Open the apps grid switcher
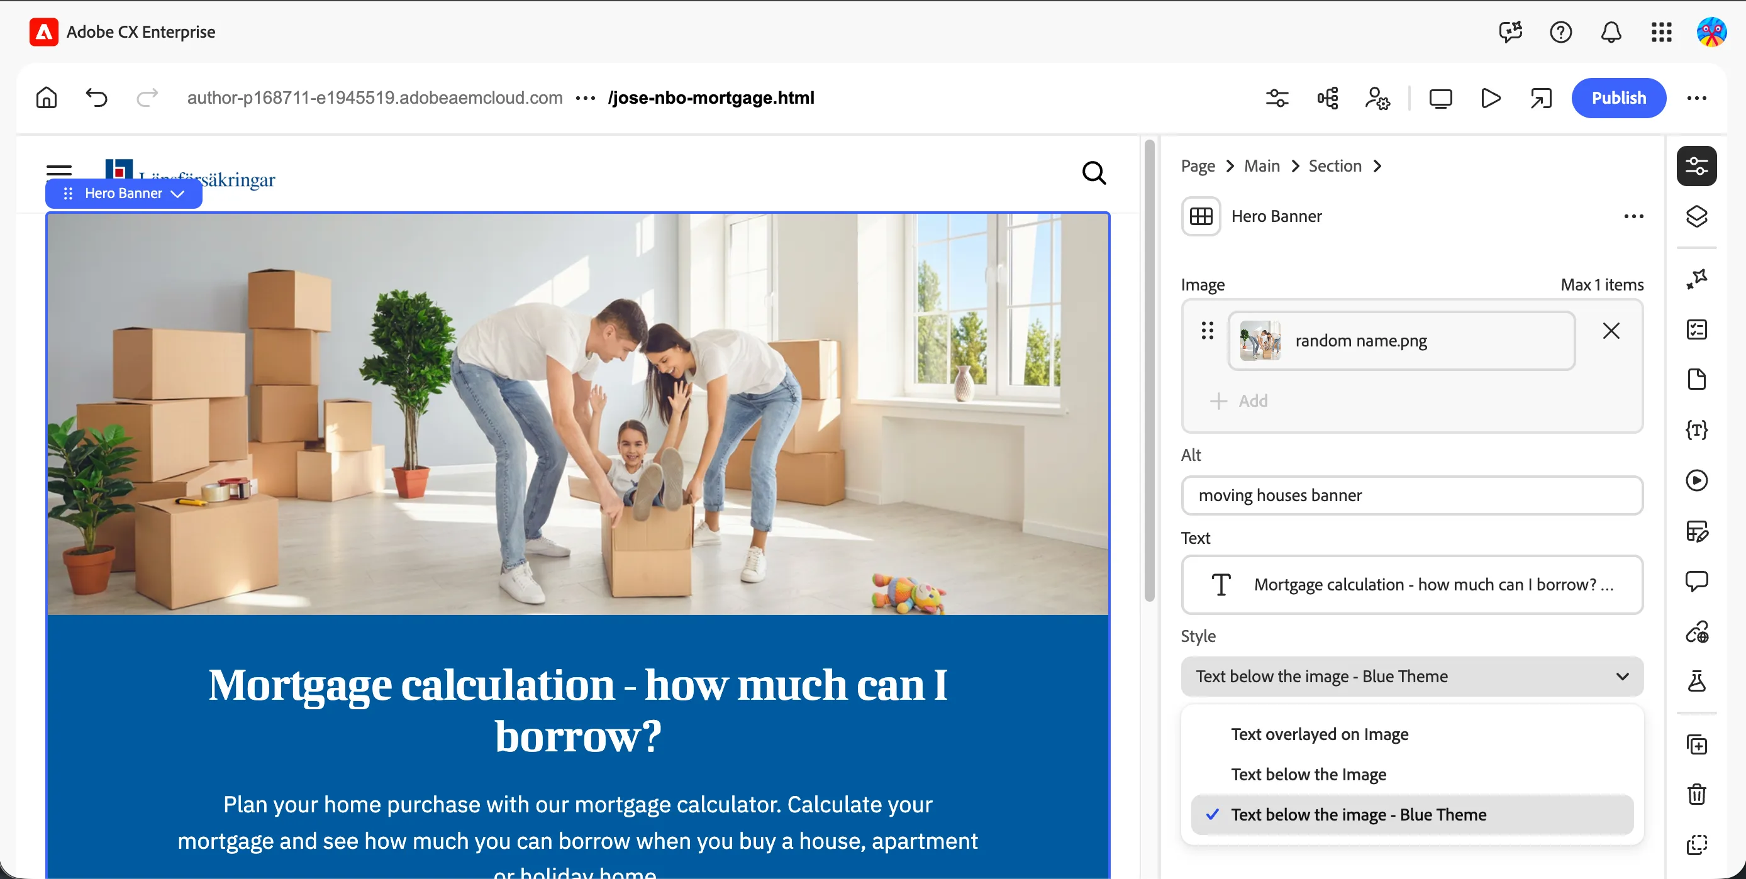 pyautogui.click(x=1661, y=32)
